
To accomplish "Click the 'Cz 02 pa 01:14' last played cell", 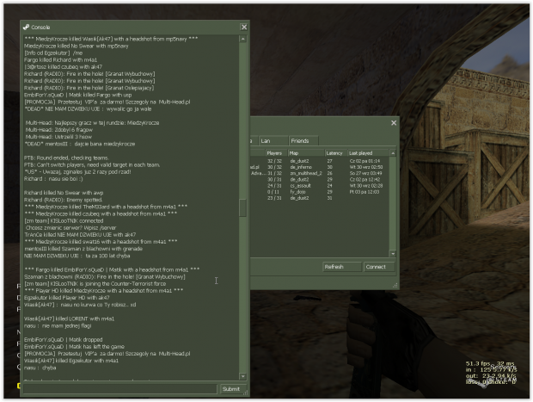I will pos(365,161).
